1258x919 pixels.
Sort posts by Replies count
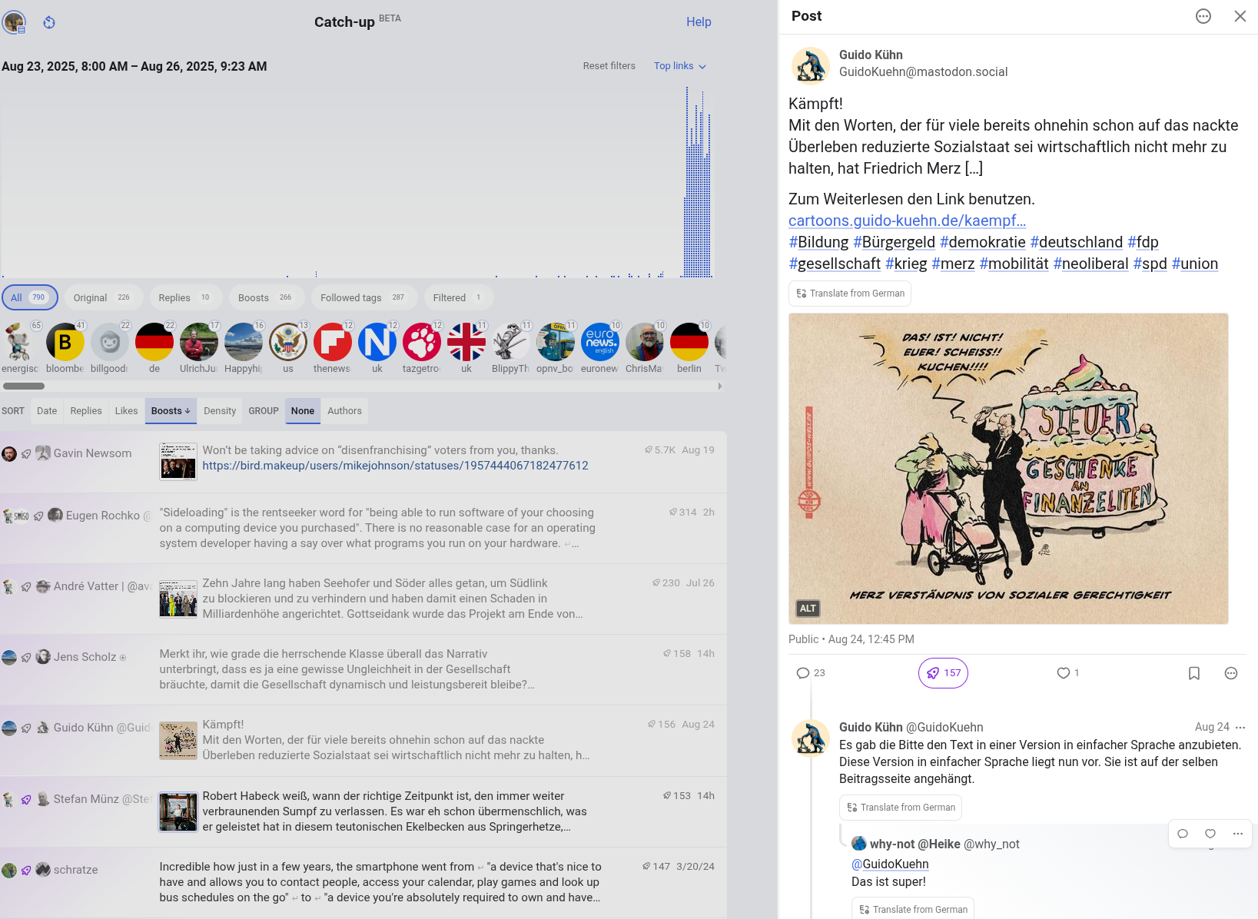coord(86,411)
